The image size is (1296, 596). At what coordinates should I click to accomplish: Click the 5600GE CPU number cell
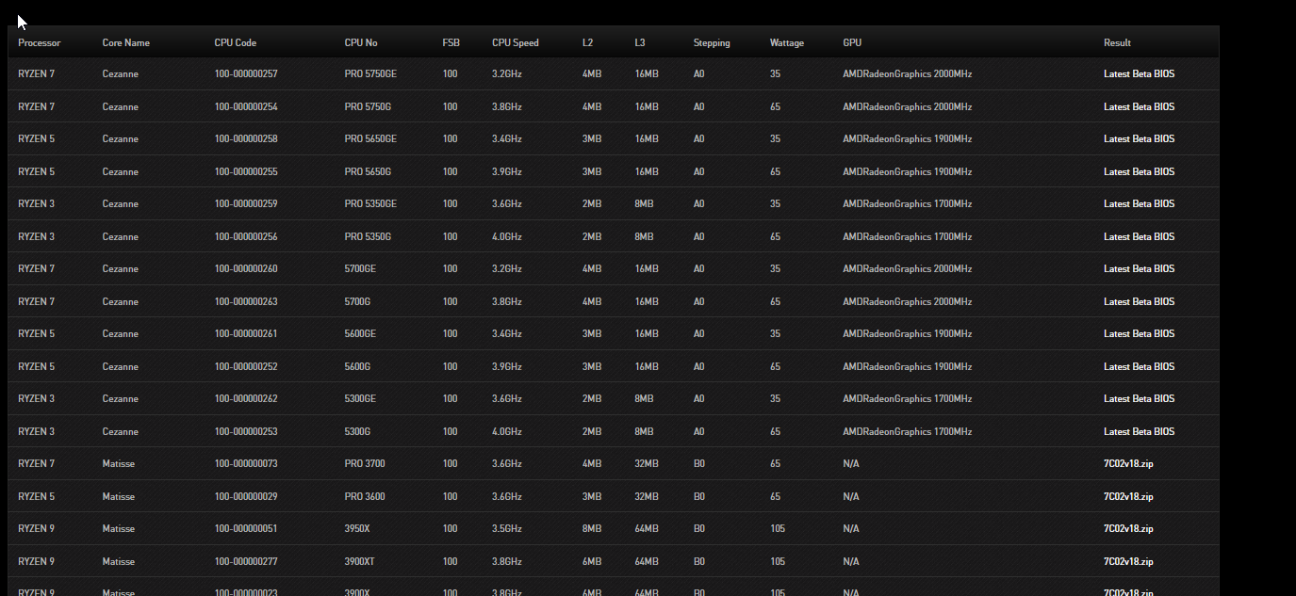click(x=360, y=334)
